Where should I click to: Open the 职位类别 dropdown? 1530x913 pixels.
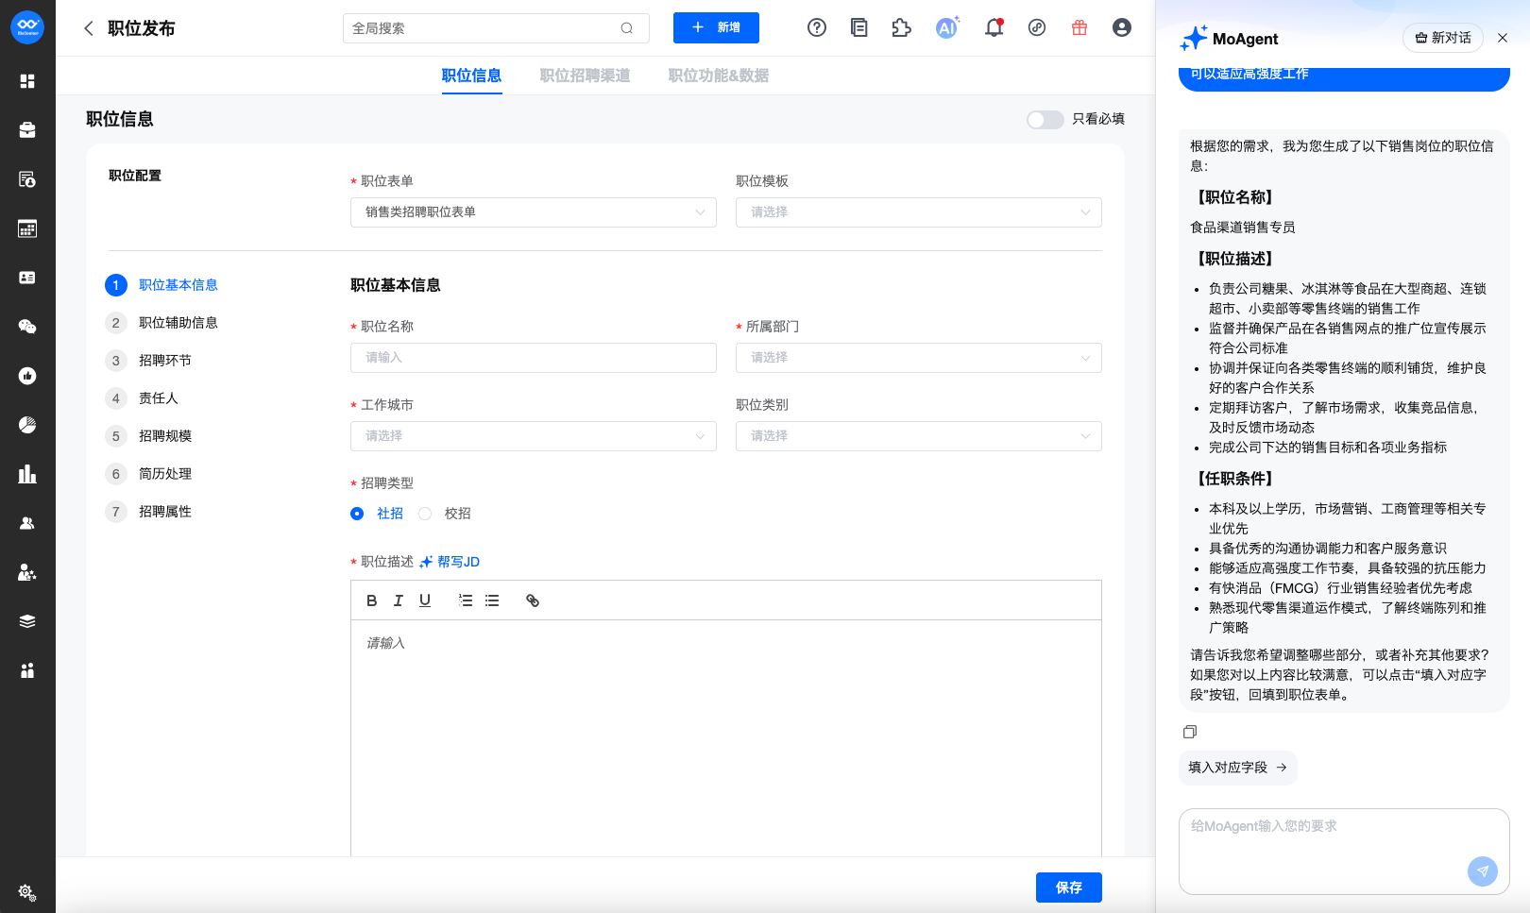pos(919,436)
